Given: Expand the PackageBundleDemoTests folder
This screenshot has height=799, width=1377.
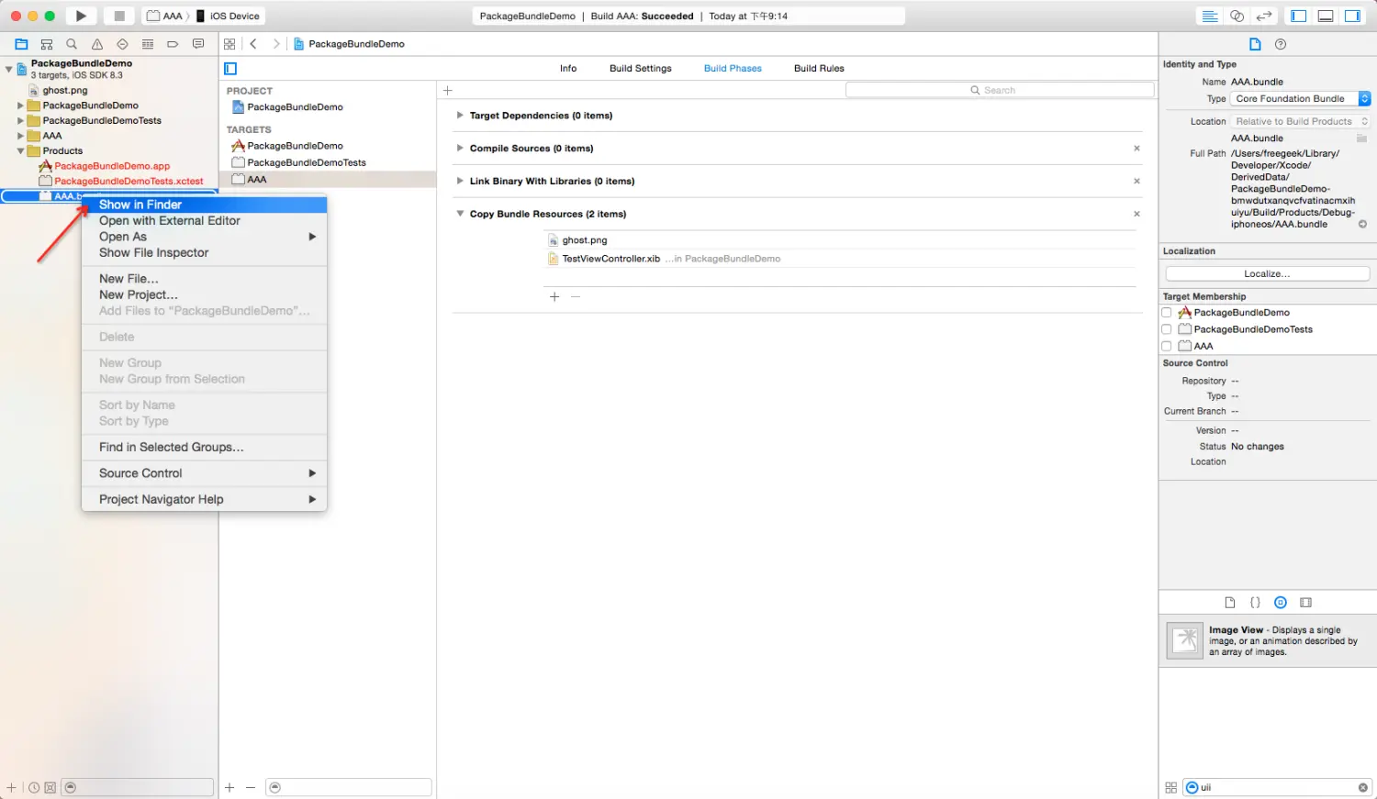Looking at the screenshot, I should (x=20, y=121).
